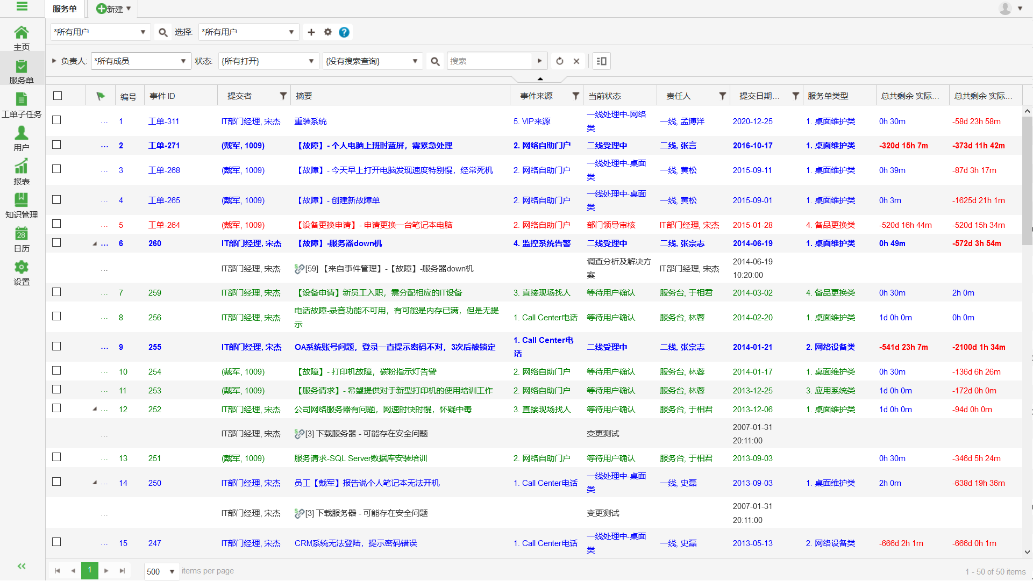Sort by 当前状态 column header
This screenshot has height=581, width=1033.
(604, 96)
